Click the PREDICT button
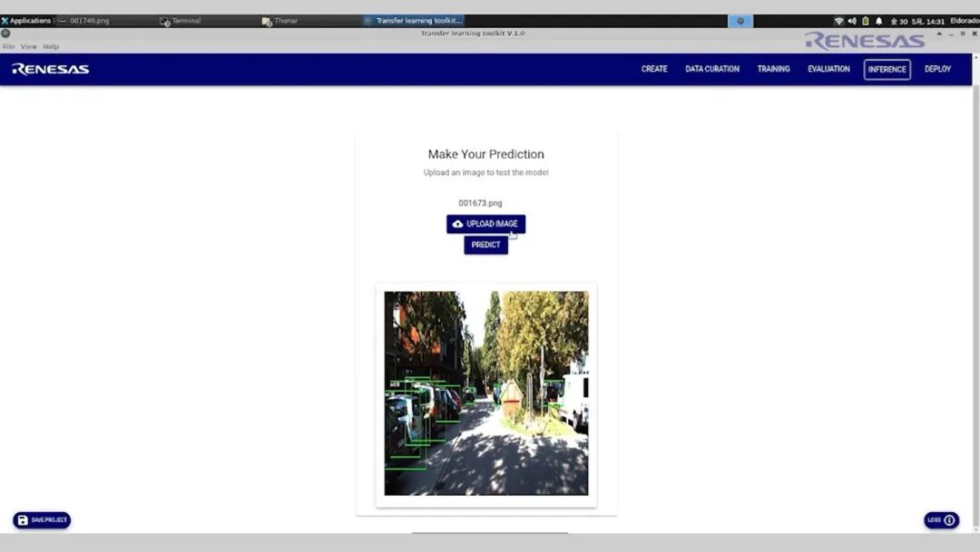 [x=485, y=245]
